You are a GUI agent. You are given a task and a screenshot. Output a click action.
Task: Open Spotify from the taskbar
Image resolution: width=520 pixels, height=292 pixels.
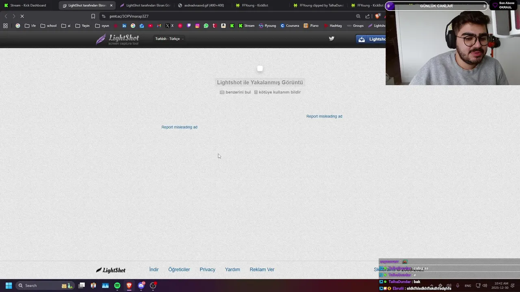[x=117, y=286]
